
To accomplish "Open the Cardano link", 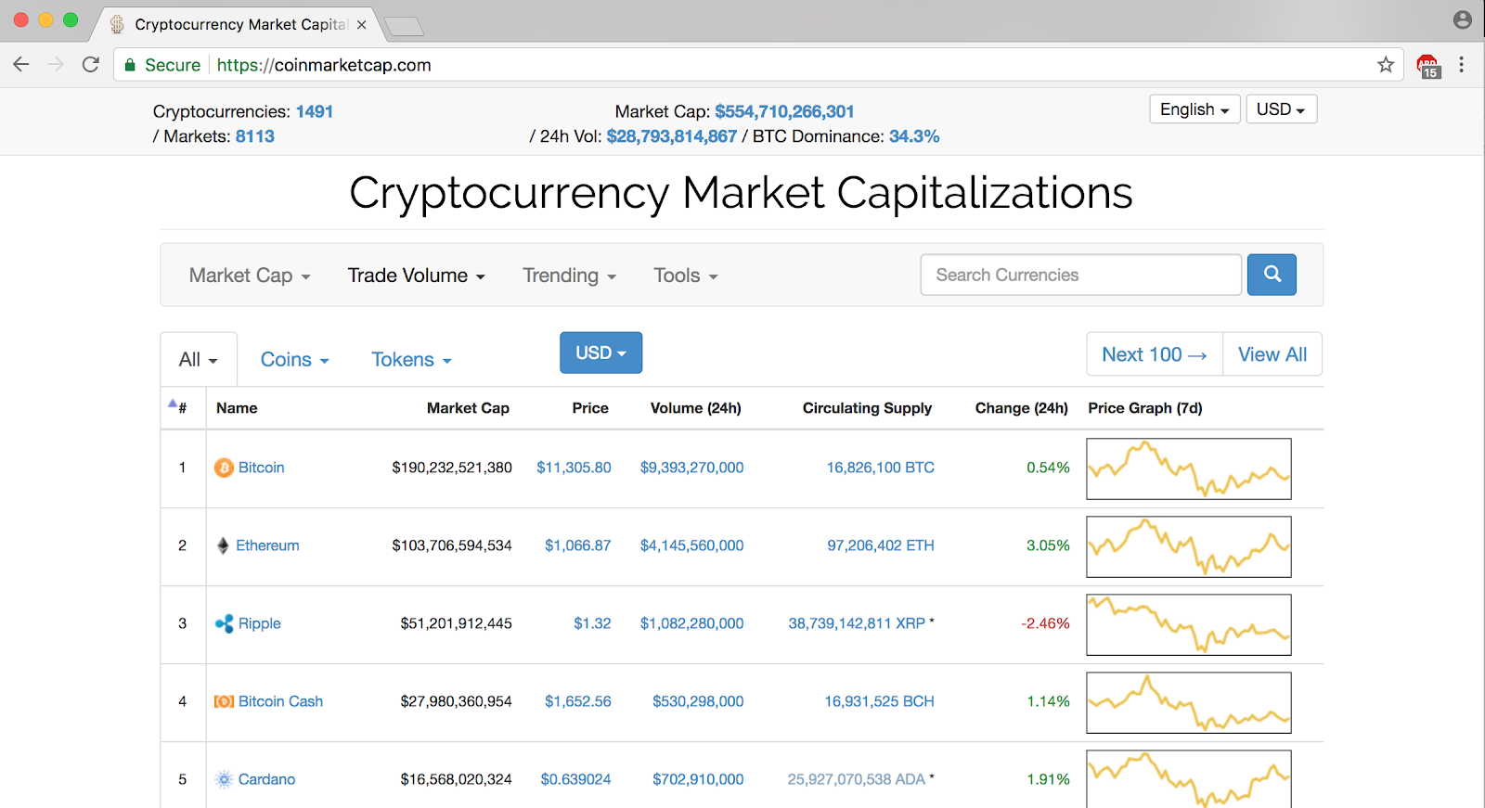I will coord(266,779).
